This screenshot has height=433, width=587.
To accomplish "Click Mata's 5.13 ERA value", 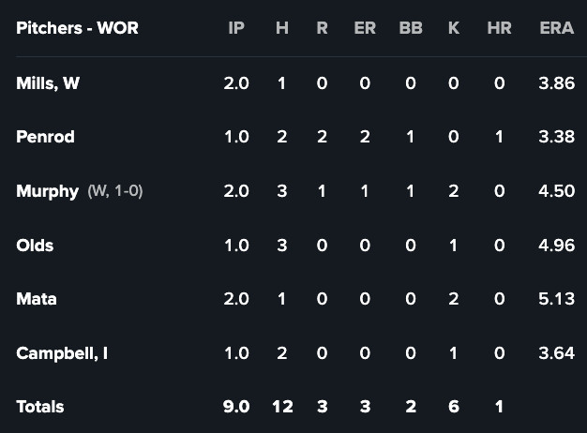I will coord(557,299).
